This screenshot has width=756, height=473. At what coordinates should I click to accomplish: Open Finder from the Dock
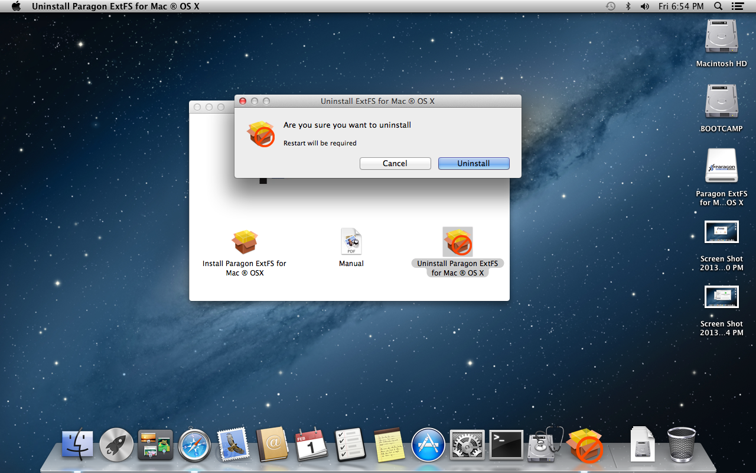coord(78,444)
